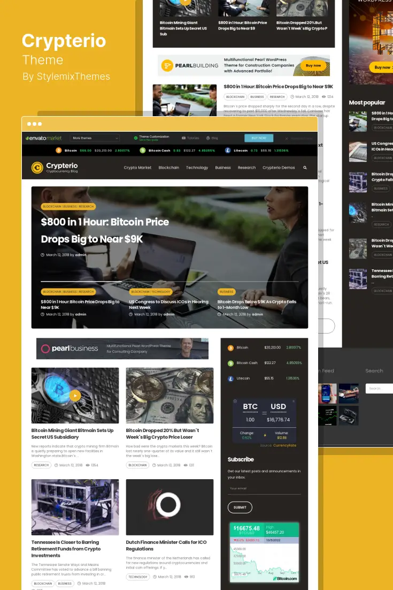This screenshot has width=393, height=590.
Task: Click the SUBMIT subscribe button
Action: pyautogui.click(x=240, y=507)
